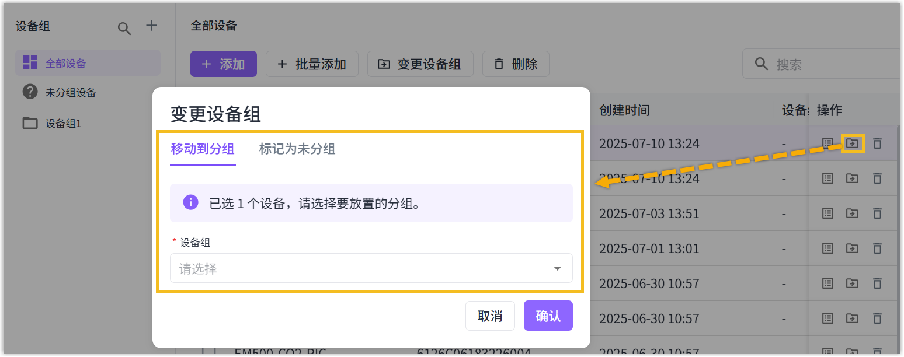Delete the device created 2025-07-01 13:01
904x357 pixels.
click(x=877, y=249)
